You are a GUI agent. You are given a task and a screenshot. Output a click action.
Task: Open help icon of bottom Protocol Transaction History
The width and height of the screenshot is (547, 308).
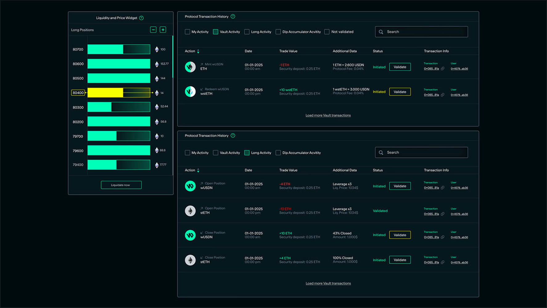pos(233,135)
